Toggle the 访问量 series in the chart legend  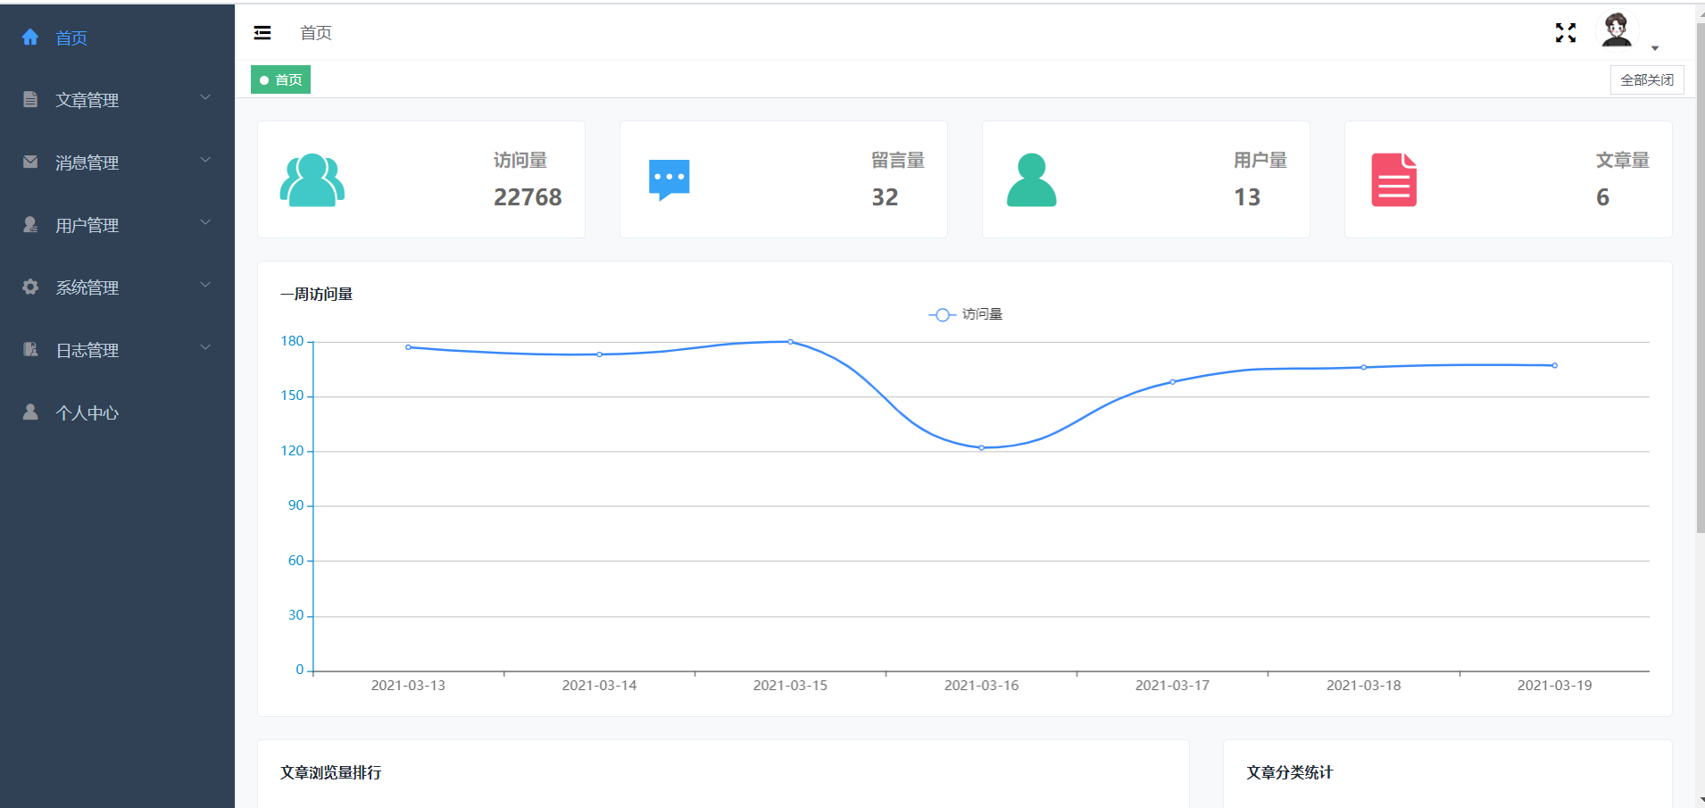pyautogui.click(x=965, y=314)
